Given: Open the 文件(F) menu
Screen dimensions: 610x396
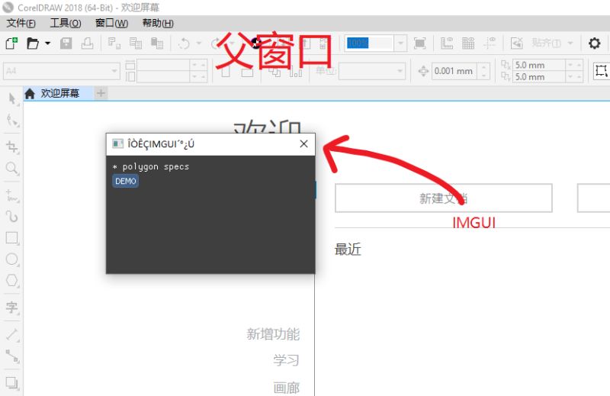Looking at the screenshot, I should pyautogui.click(x=21, y=24).
